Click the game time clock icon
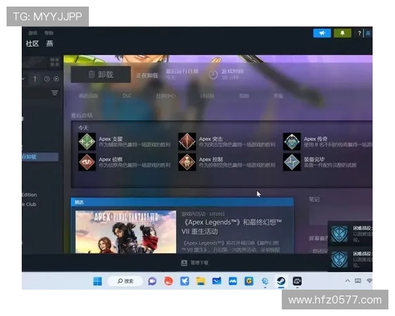This screenshot has width=395, height=316. pos(213,74)
